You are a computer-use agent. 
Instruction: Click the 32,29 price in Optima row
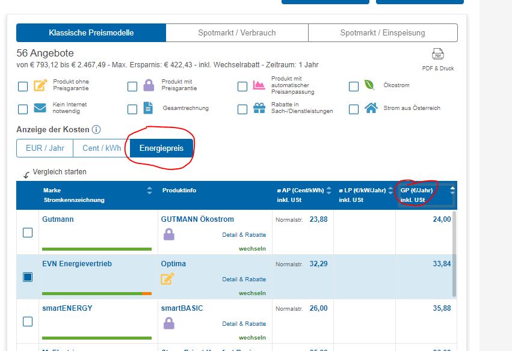(x=318, y=264)
